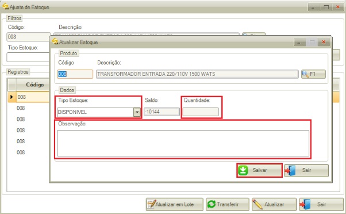Close the Ajuste de Estoque window
This screenshot has height=214, width=346.
[x=337, y=7]
